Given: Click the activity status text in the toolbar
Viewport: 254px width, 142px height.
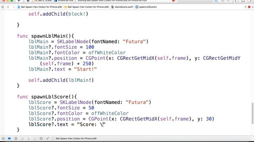Looking at the screenshot, I should tap(112, 1).
